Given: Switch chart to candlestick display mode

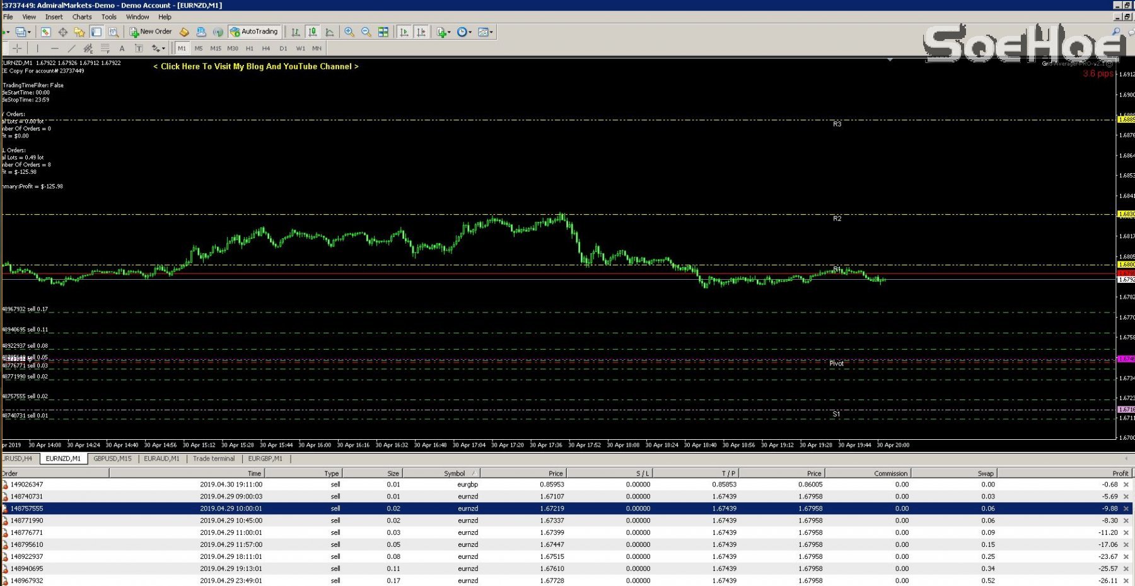Looking at the screenshot, I should tap(311, 32).
